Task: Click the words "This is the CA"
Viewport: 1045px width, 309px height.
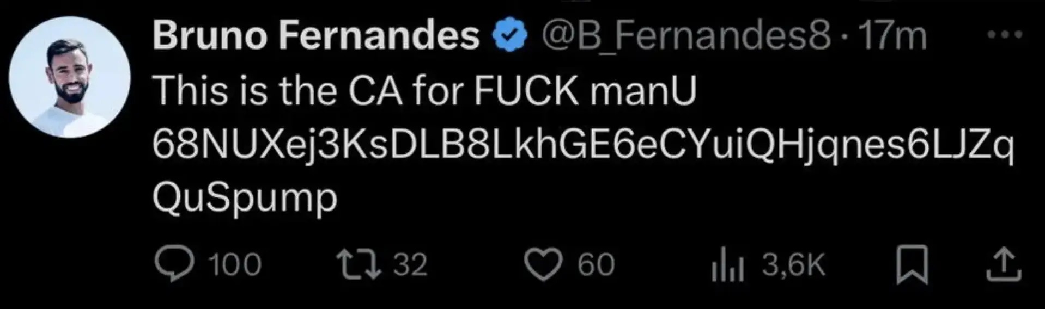Action: pyautogui.click(x=278, y=91)
